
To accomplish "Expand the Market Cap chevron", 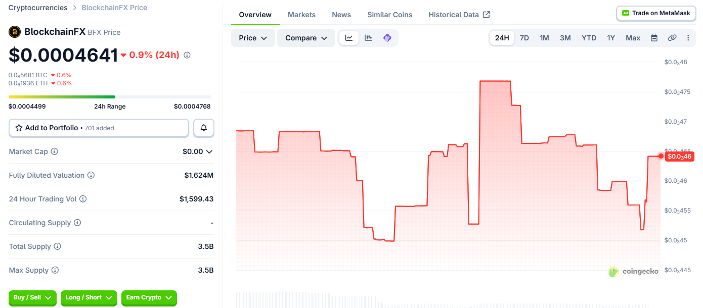I will pos(209,151).
